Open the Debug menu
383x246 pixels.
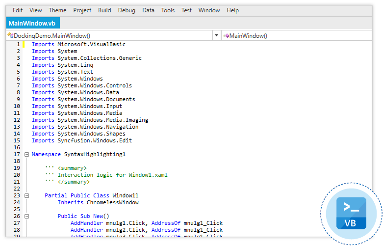(x=127, y=10)
